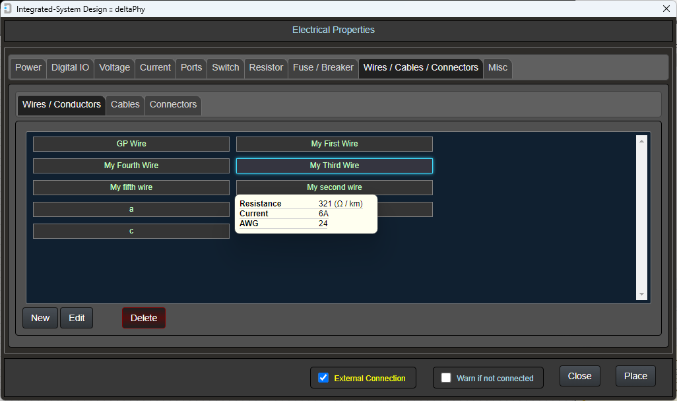Pick the My fifth wire entry
Screen dimensions: 677x401
click(x=131, y=187)
